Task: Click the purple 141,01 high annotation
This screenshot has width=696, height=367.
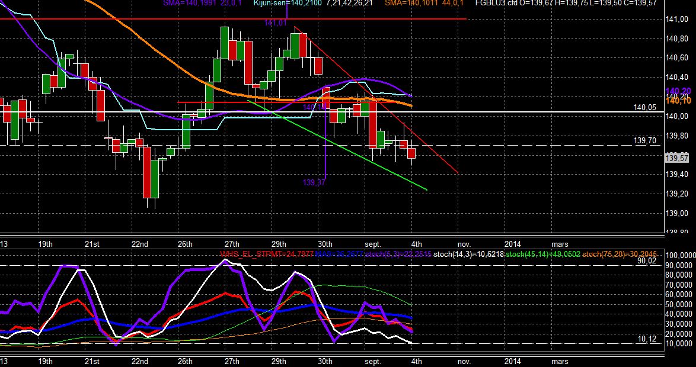Action: 275,23
